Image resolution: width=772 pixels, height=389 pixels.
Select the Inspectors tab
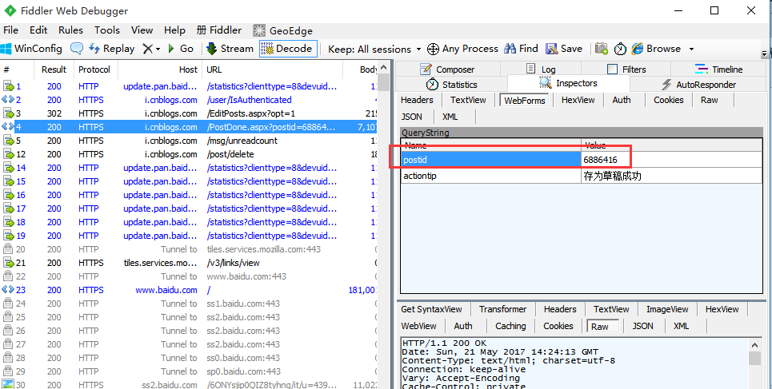pyautogui.click(x=568, y=84)
